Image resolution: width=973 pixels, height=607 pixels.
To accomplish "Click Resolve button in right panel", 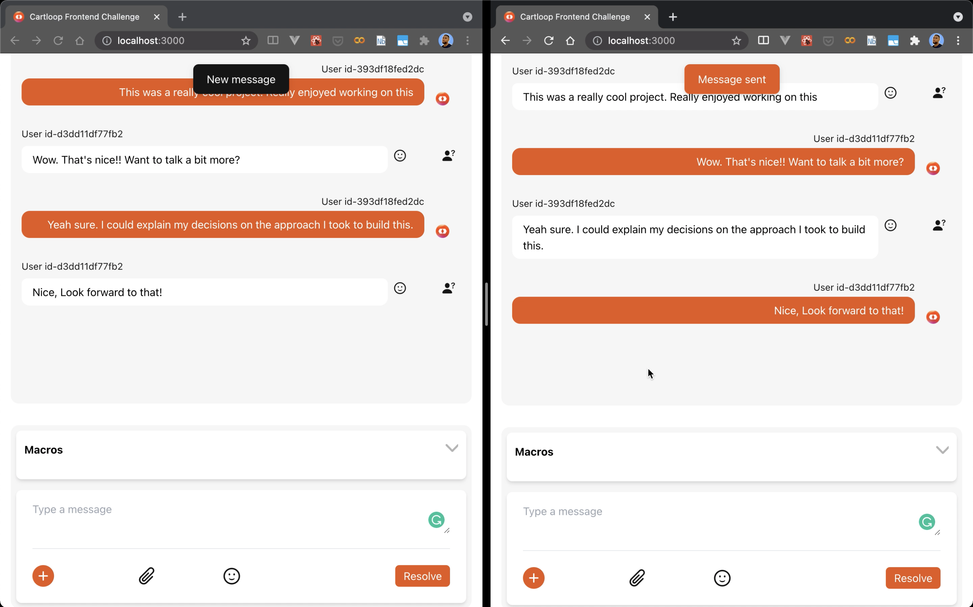I will click(x=913, y=577).
